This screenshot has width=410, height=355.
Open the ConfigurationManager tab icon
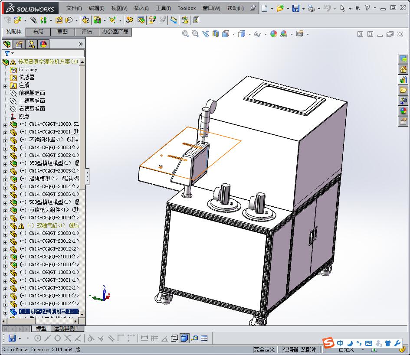tap(31, 44)
